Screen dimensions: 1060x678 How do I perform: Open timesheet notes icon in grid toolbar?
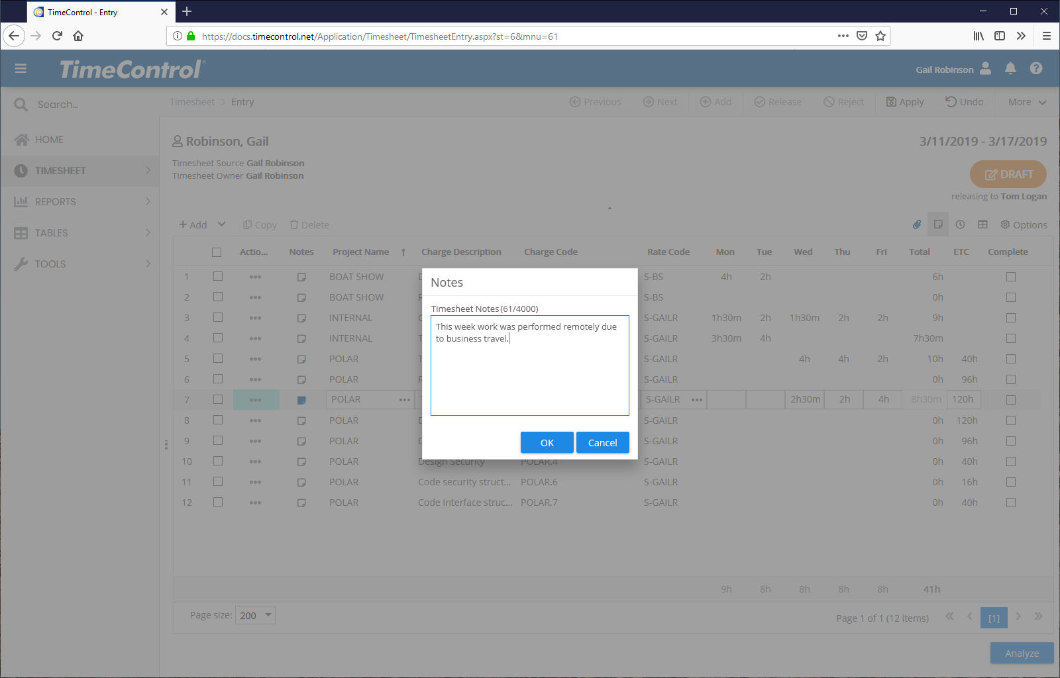938,224
